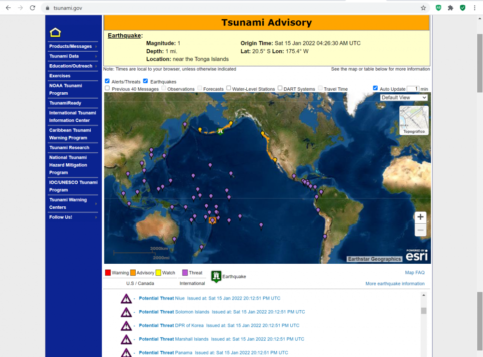Uncheck the Alerts/Threats checkbox
The image size is (483, 357).
click(107, 81)
